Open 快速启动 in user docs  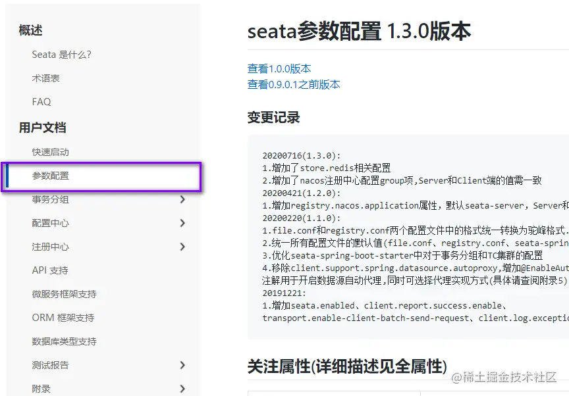point(51,152)
